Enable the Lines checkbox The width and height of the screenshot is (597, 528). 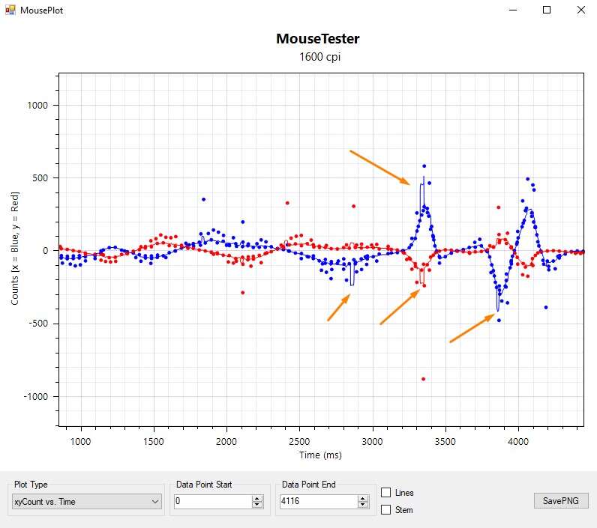[x=386, y=493]
